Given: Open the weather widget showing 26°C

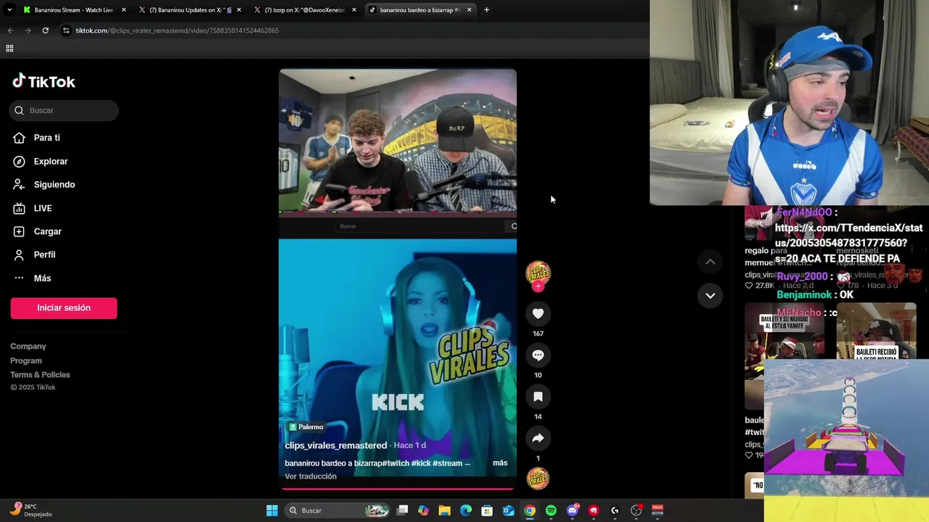Looking at the screenshot, I should point(30,510).
